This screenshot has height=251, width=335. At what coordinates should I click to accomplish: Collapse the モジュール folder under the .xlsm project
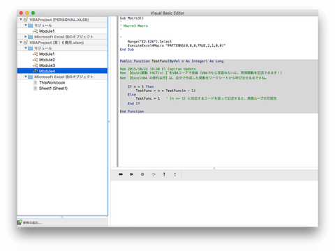[26, 48]
